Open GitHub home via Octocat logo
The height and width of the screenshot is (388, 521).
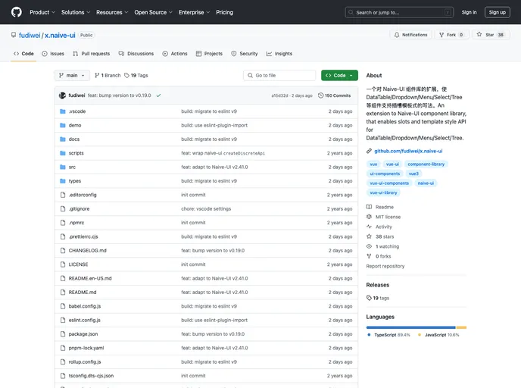[17, 12]
